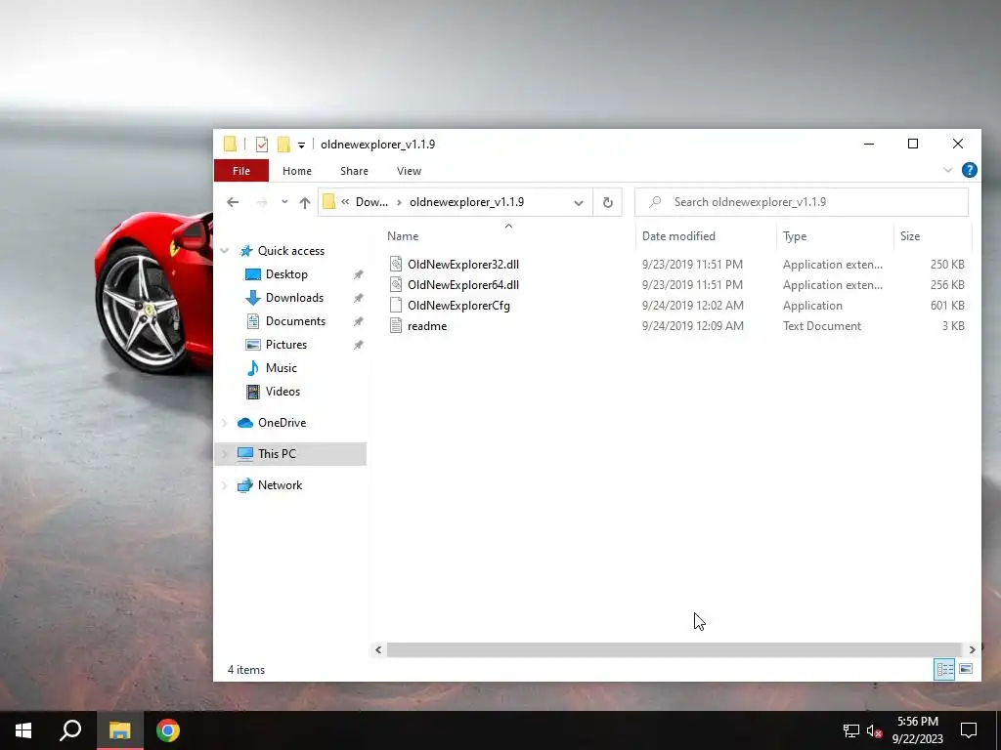The height and width of the screenshot is (750, 1001).
Task: Open the File ribbon tab
Action: 241,171
